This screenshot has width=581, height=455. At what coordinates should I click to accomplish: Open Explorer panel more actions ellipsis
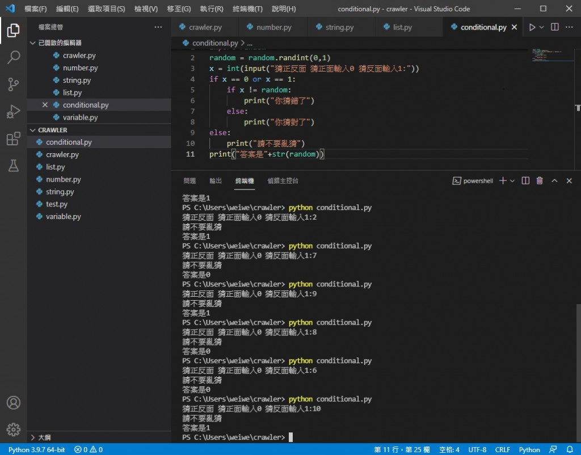point(158,27)
